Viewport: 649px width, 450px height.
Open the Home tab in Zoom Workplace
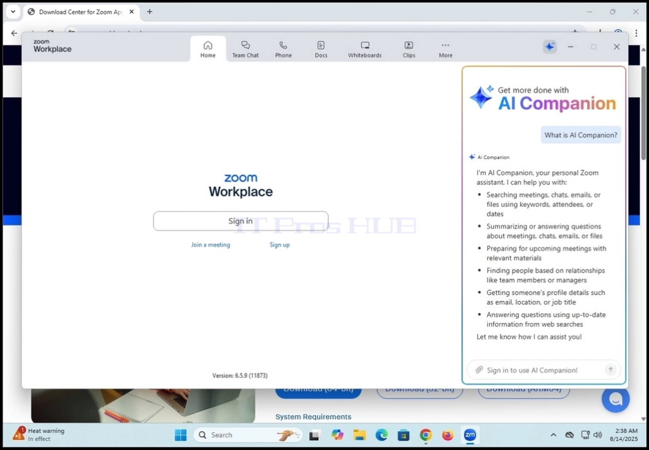pyautogui.click(x=208, y=49)
